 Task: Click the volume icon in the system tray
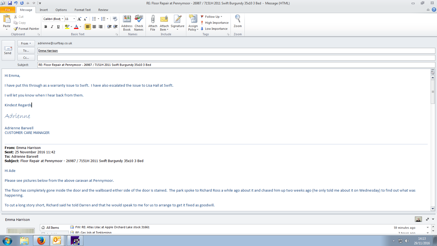click(x=407, y=241)
